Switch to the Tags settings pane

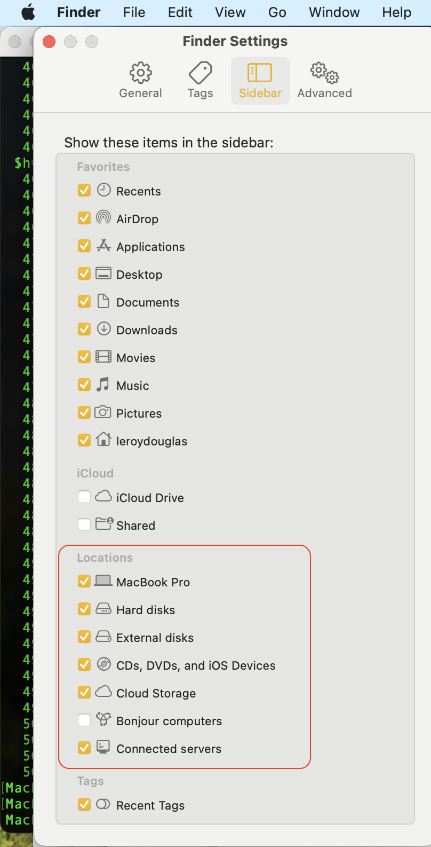(x=200, y=80)
